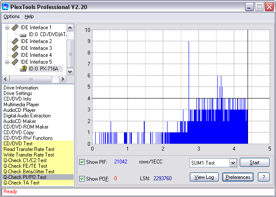Open CD/DVD Test
Screen dimensions: 276x197
click(38, 144)
